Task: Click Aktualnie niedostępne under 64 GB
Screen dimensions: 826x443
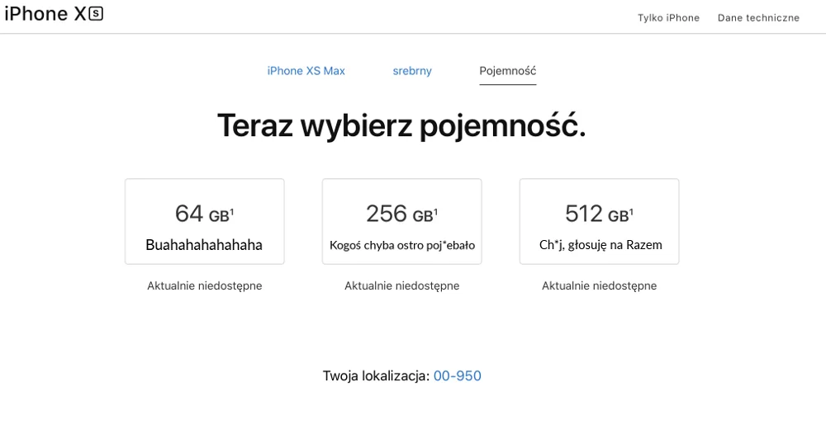Action: click(204, 285)
